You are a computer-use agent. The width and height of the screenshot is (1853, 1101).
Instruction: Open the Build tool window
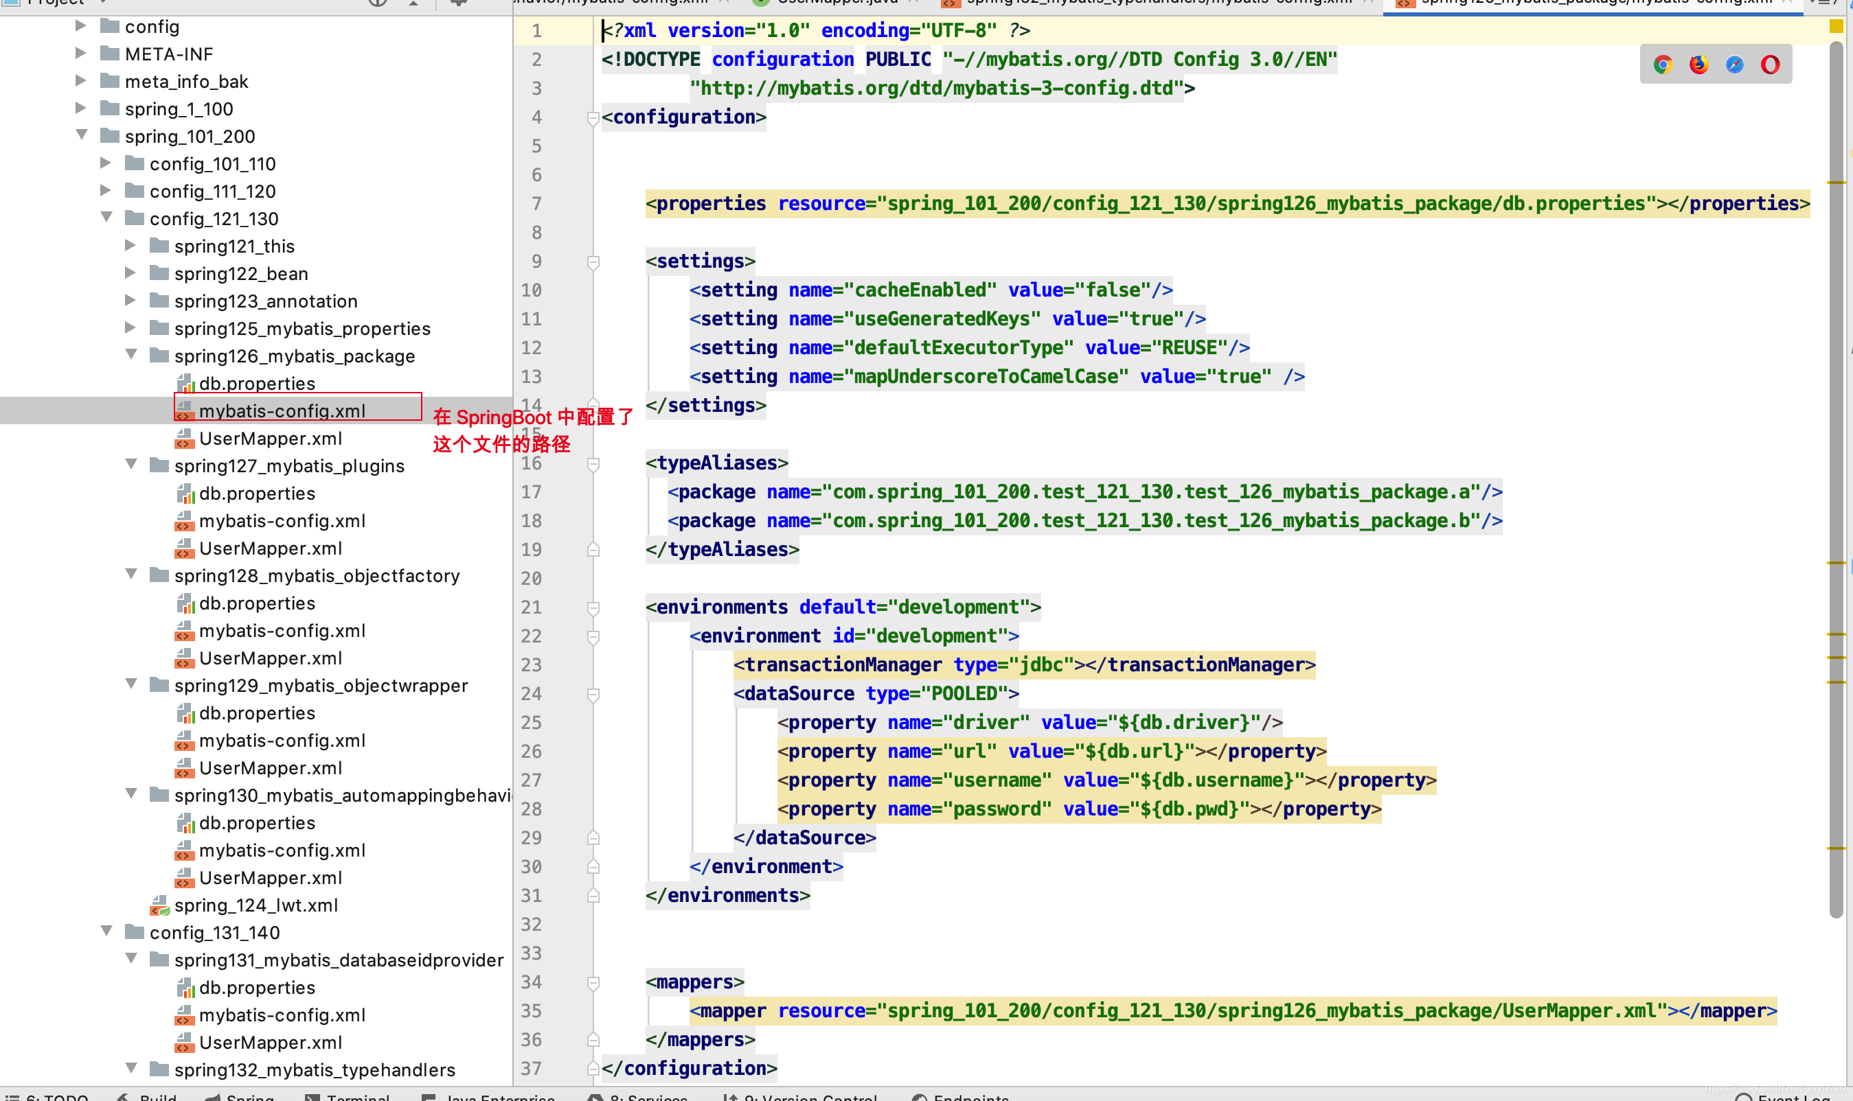click(x=147, y=1097)
